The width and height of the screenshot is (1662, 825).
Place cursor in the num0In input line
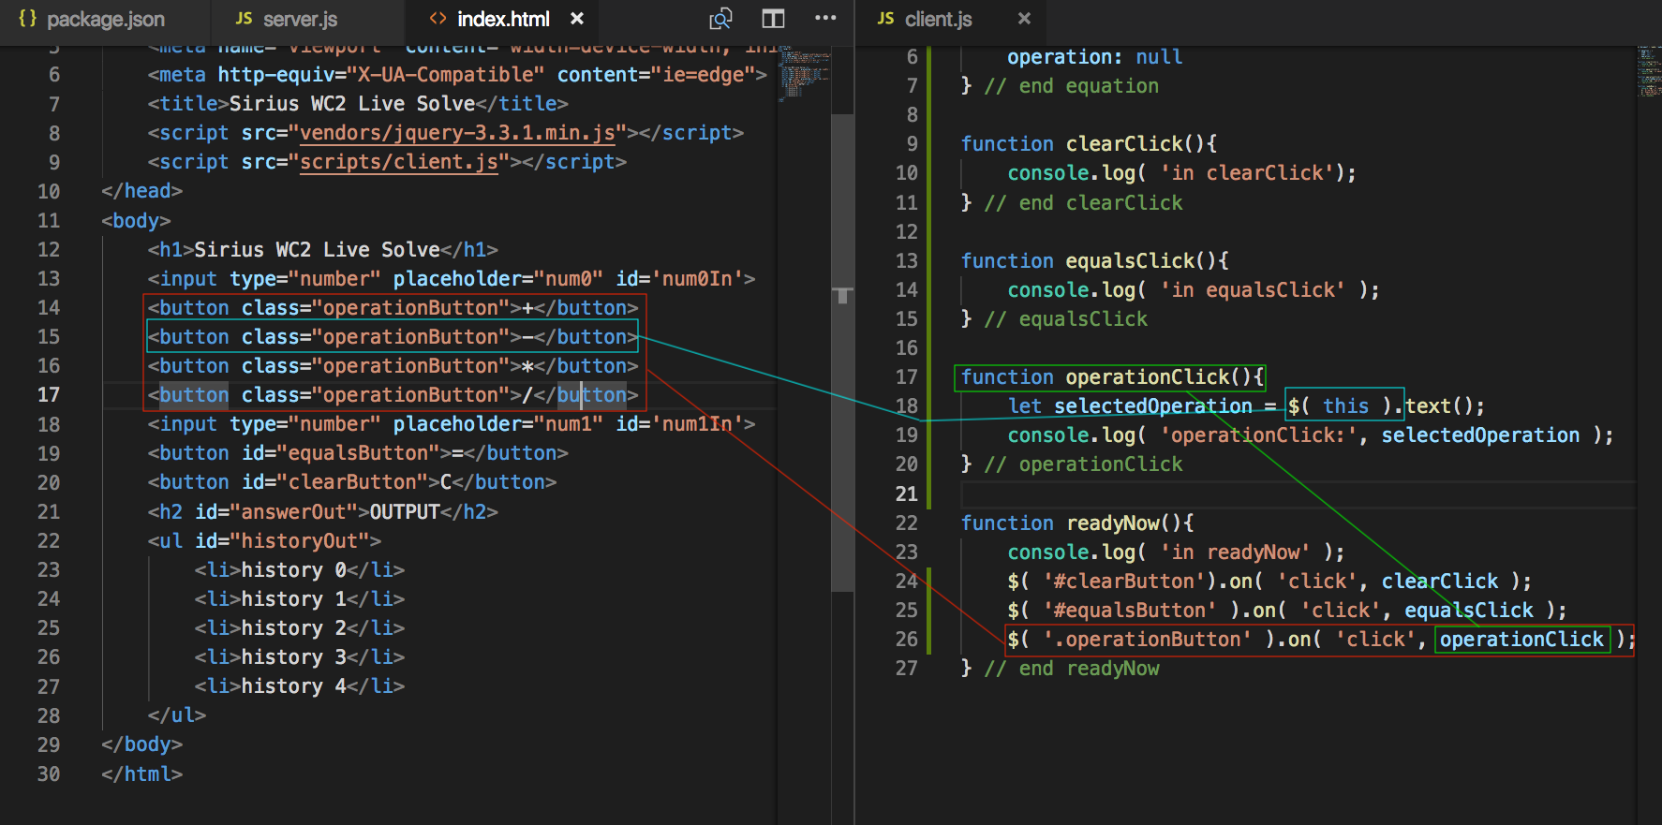click(x=452, y=279)
